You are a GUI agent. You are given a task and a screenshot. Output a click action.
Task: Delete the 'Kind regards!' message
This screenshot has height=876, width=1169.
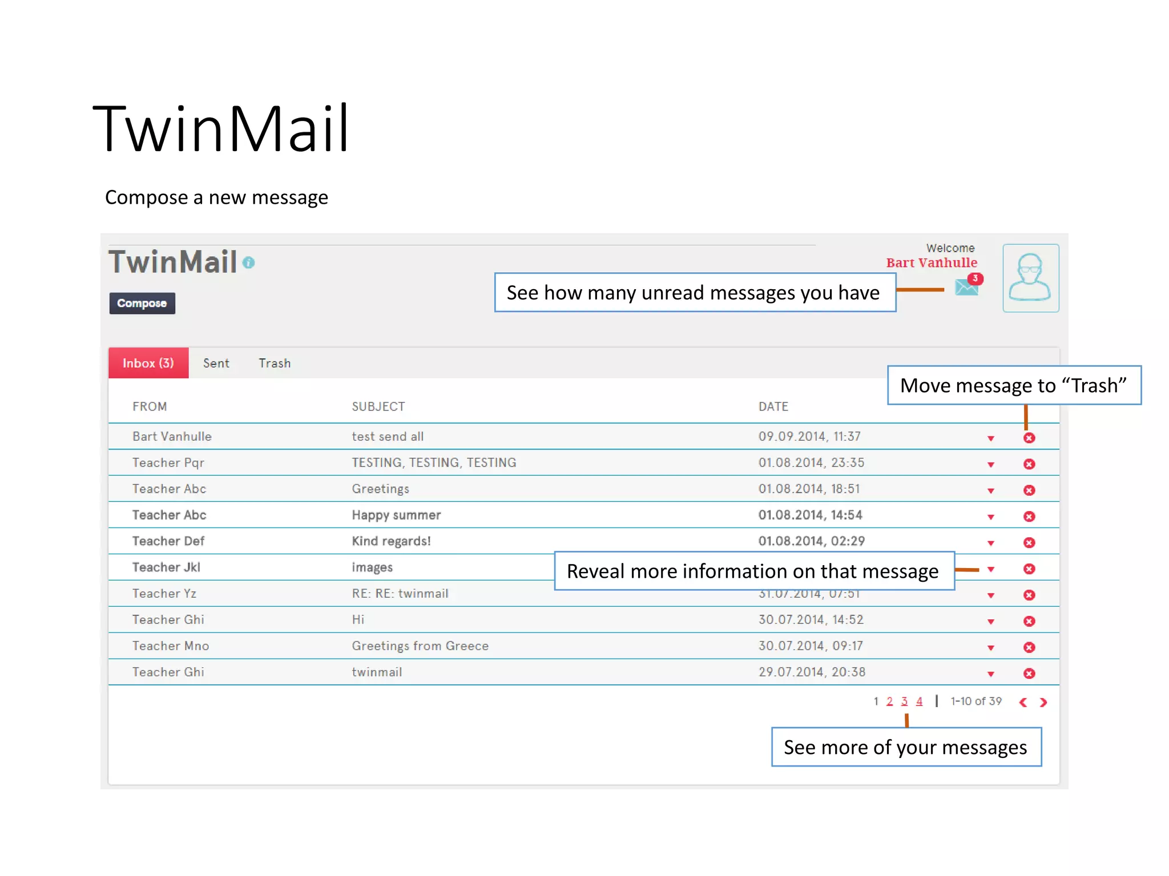pyautogui.click(x=1029, y=543)
